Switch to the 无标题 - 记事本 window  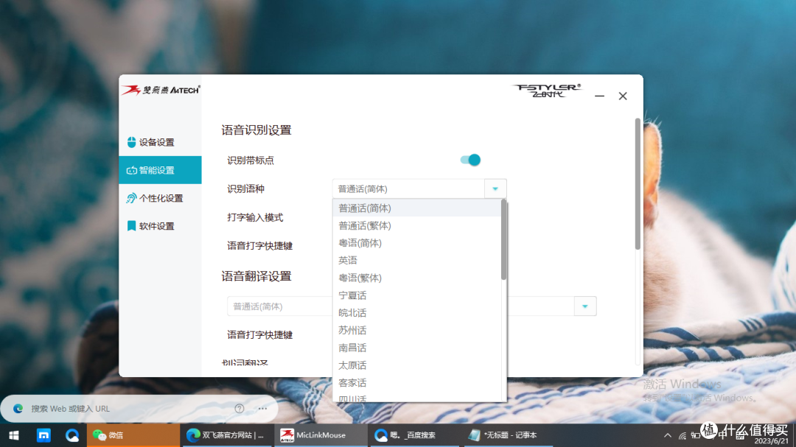[x=507, y=435]
